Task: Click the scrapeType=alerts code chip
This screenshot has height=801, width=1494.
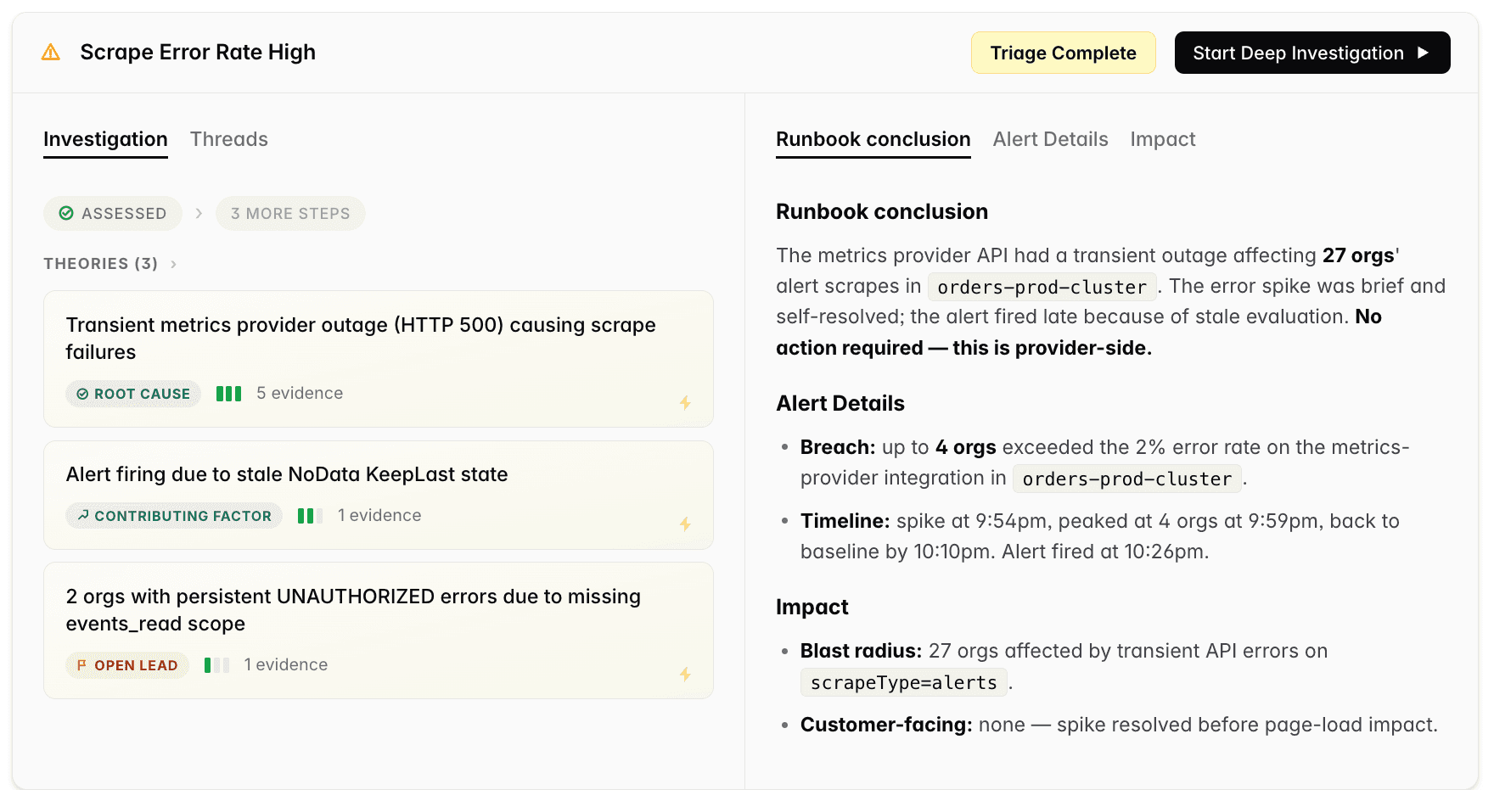Action: click(x=904, y=682)
